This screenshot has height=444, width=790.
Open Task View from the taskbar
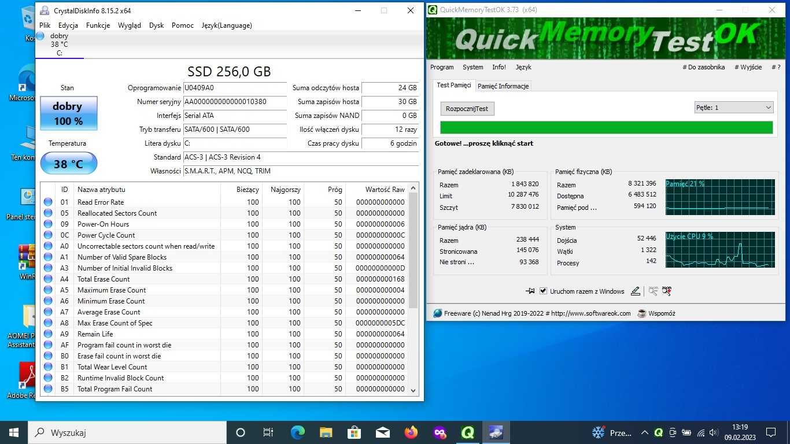click(x=268, y=432)
